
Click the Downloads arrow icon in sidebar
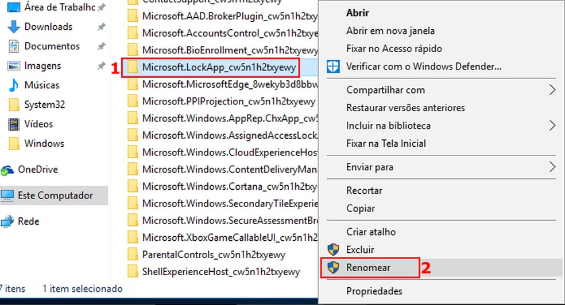click(x=14, y=27)
